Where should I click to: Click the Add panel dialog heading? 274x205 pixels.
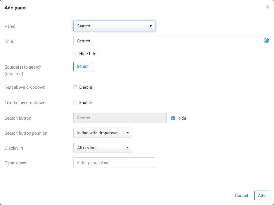16,8
